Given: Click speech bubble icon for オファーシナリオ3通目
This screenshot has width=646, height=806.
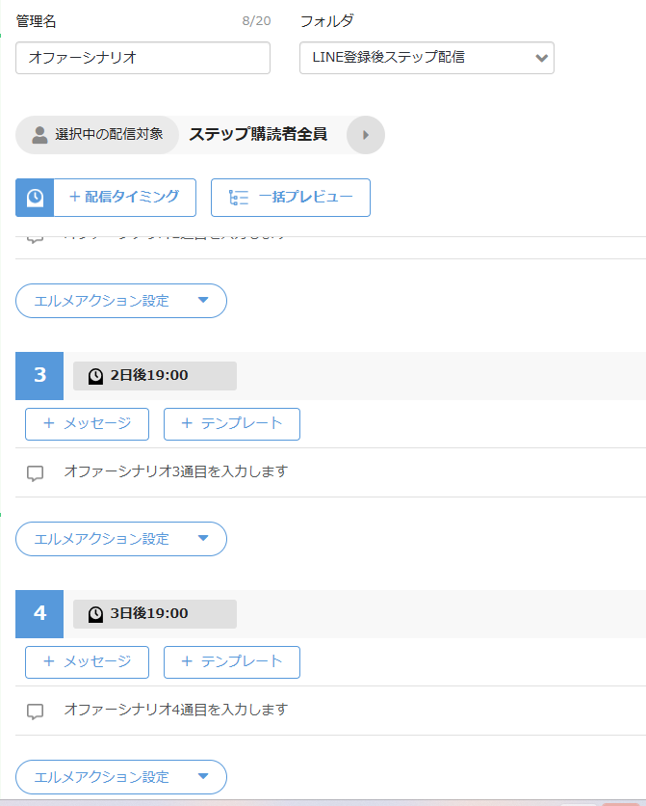Looking at the screenshot, I should click(x=35, y=473).
